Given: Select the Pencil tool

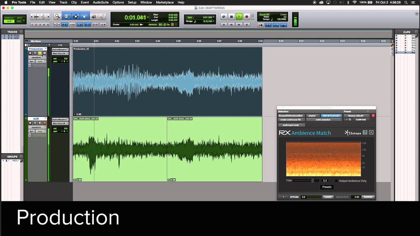Looking at the screenshot, I should point(102,16).
